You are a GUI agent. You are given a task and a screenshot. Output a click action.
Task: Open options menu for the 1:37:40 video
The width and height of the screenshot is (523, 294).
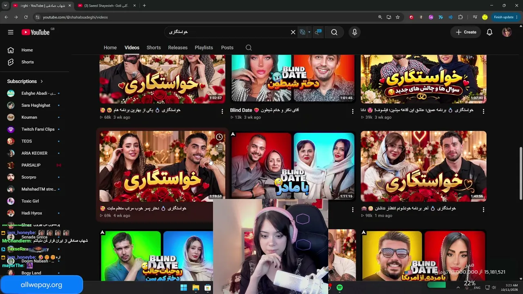[483, 111]
